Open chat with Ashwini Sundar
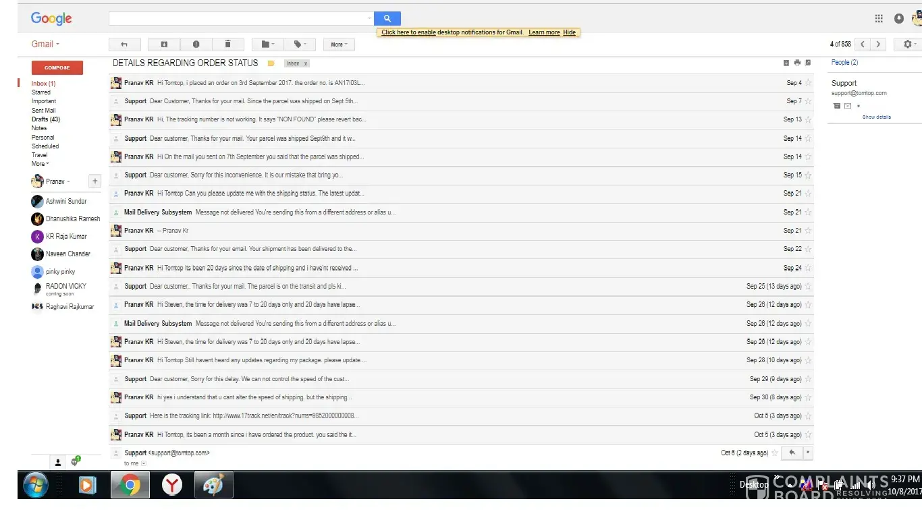This screenshot has height=518, width=922. [x=66, y=201]
